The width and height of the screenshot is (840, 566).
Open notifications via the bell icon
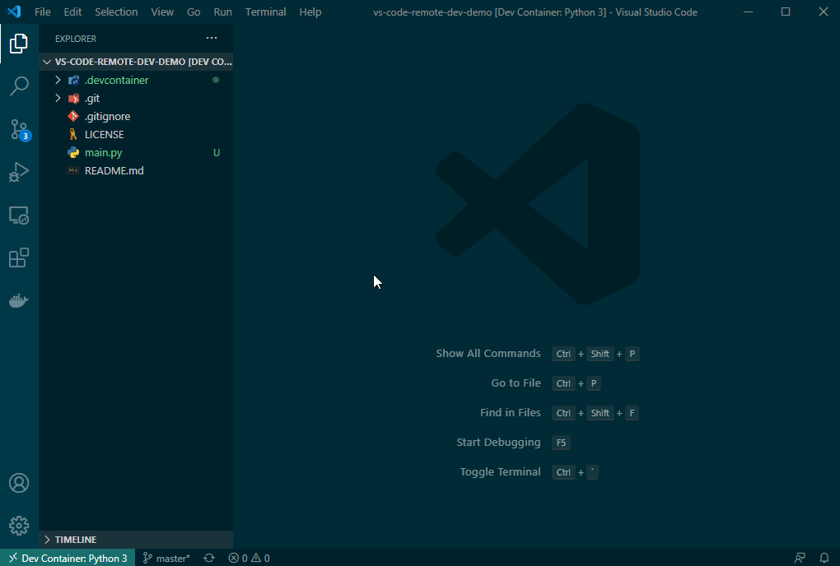[824, 558]
